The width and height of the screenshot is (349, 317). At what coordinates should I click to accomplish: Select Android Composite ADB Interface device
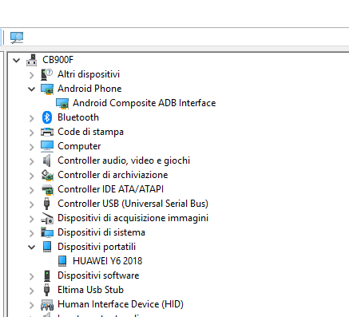click(x=144, y=103)
